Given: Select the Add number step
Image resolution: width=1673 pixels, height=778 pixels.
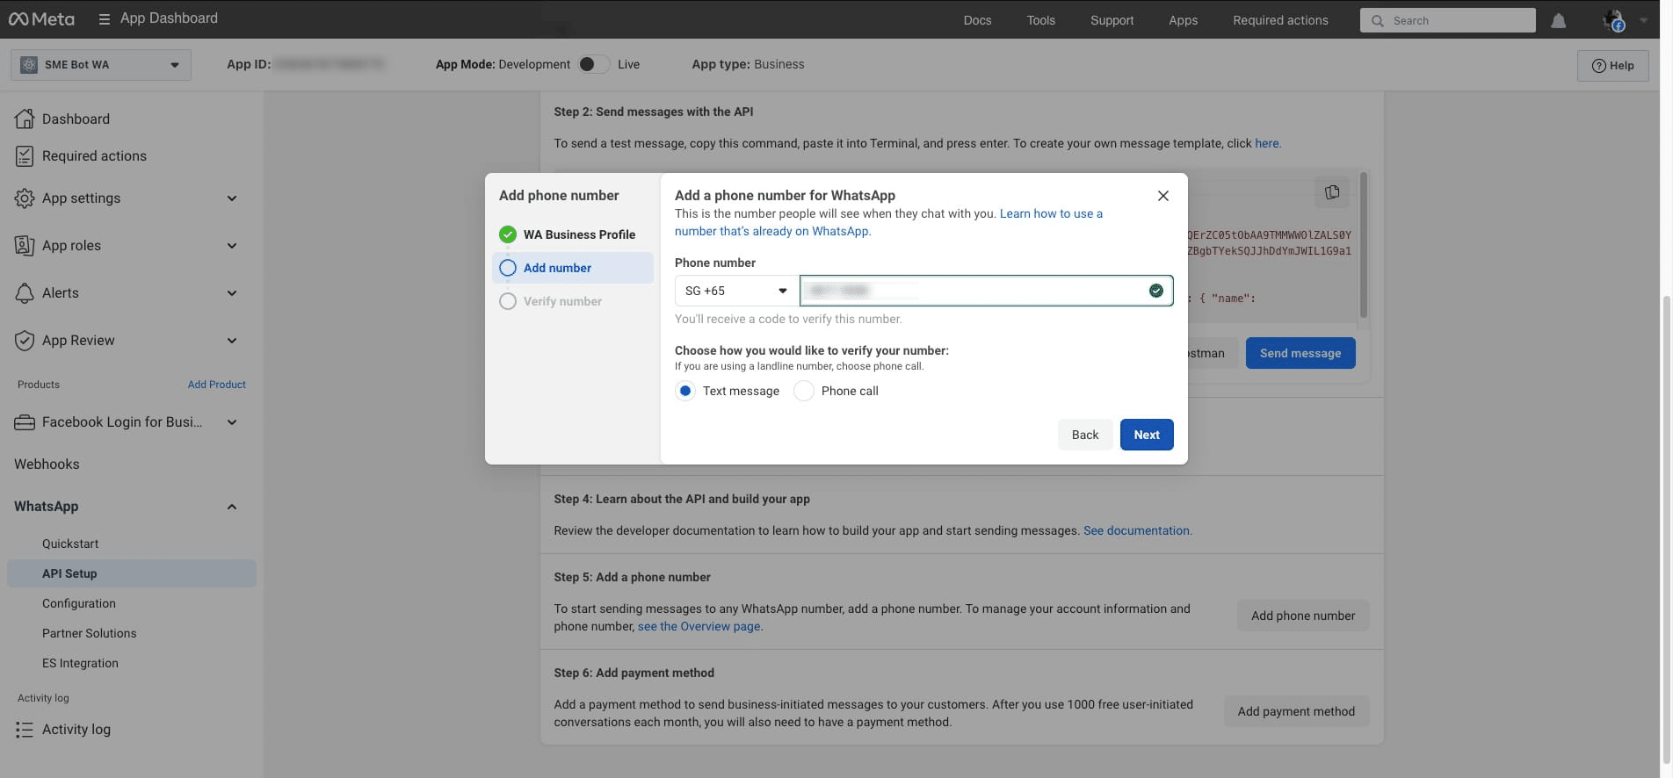Looking at the screenshot, I should (x=573, y=268).
